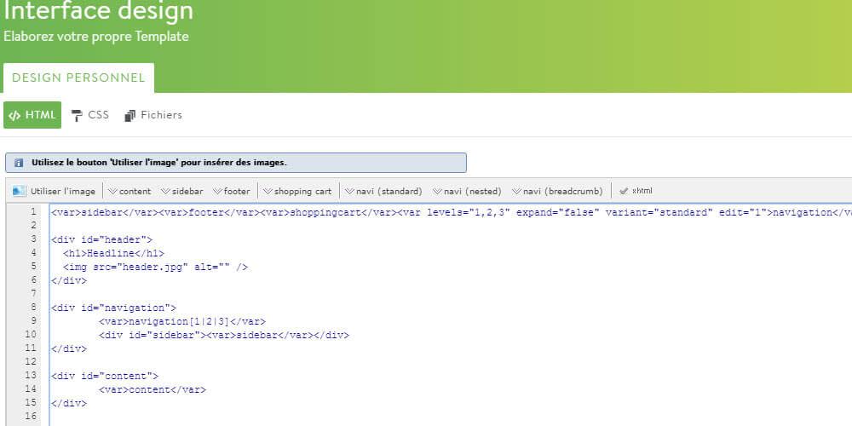
Task: Click the <var>content</var> code line
Action: (x=153, y=389)
